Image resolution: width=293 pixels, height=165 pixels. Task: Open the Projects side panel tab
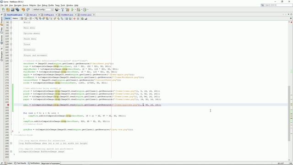pos(2,21)
